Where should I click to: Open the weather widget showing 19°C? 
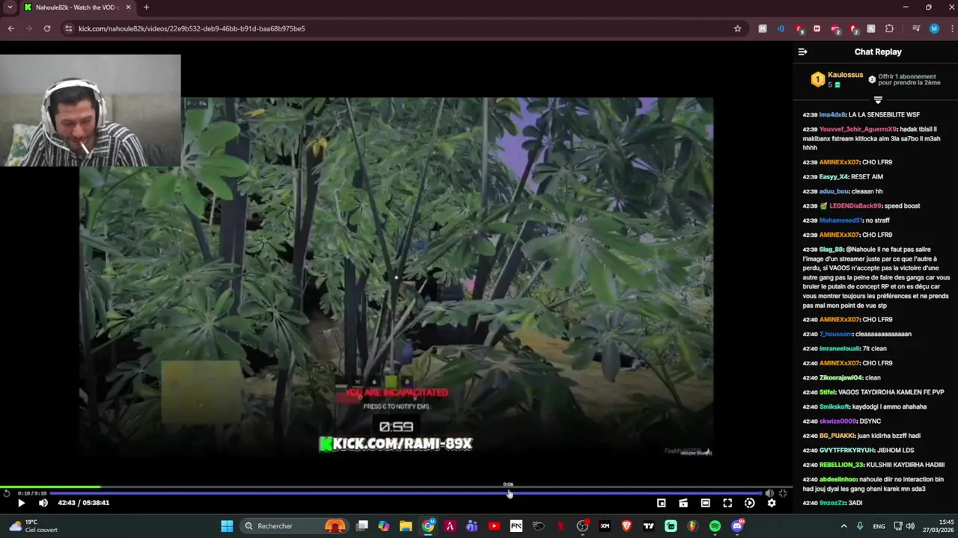coord(32,526)
